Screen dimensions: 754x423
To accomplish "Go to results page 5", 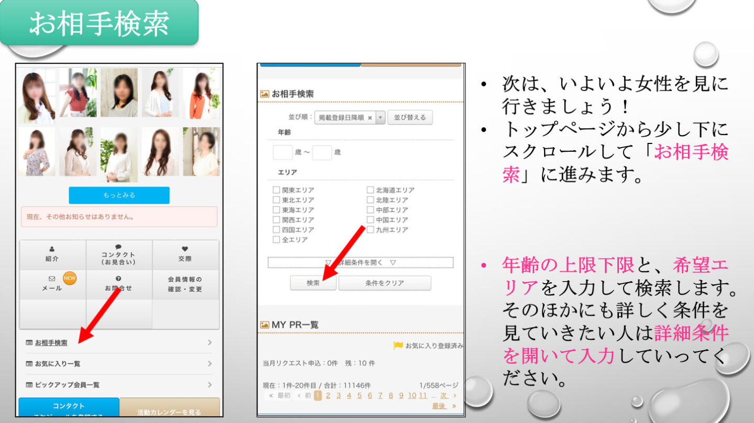I will pyautogui.click(x=359, y=396).
